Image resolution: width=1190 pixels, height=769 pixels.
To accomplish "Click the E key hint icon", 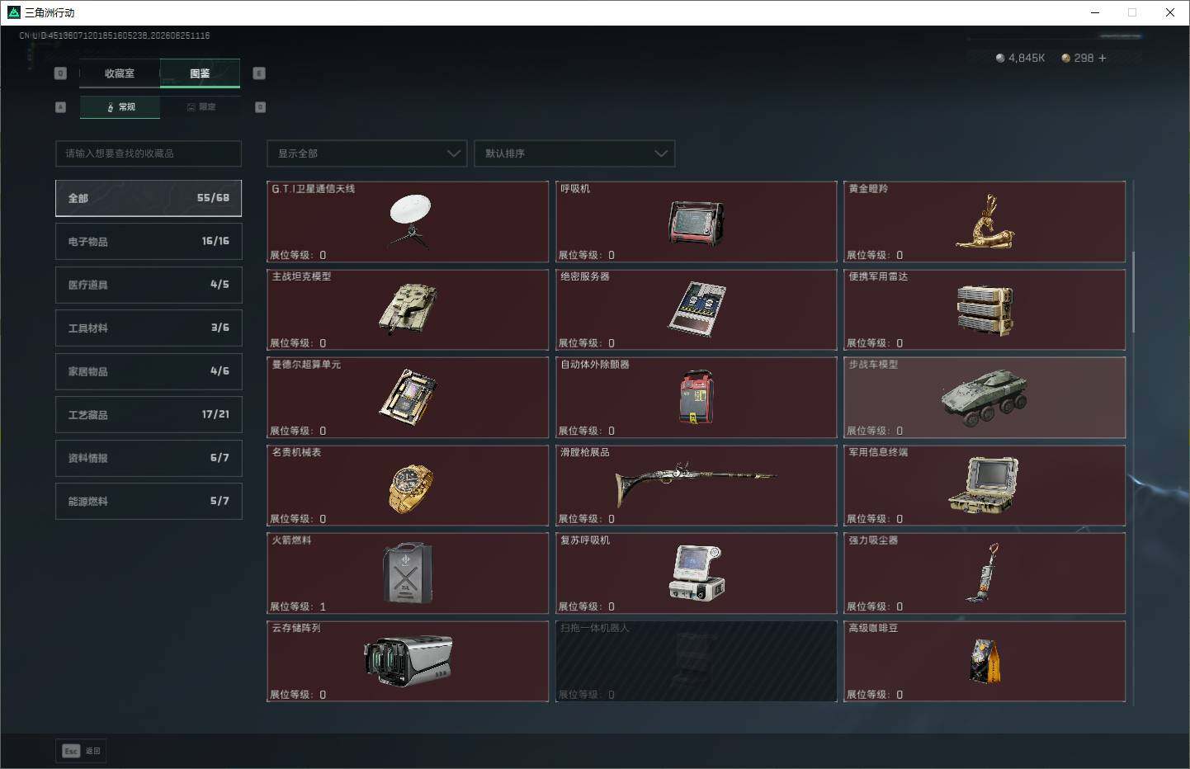I will tap(259, 73).
